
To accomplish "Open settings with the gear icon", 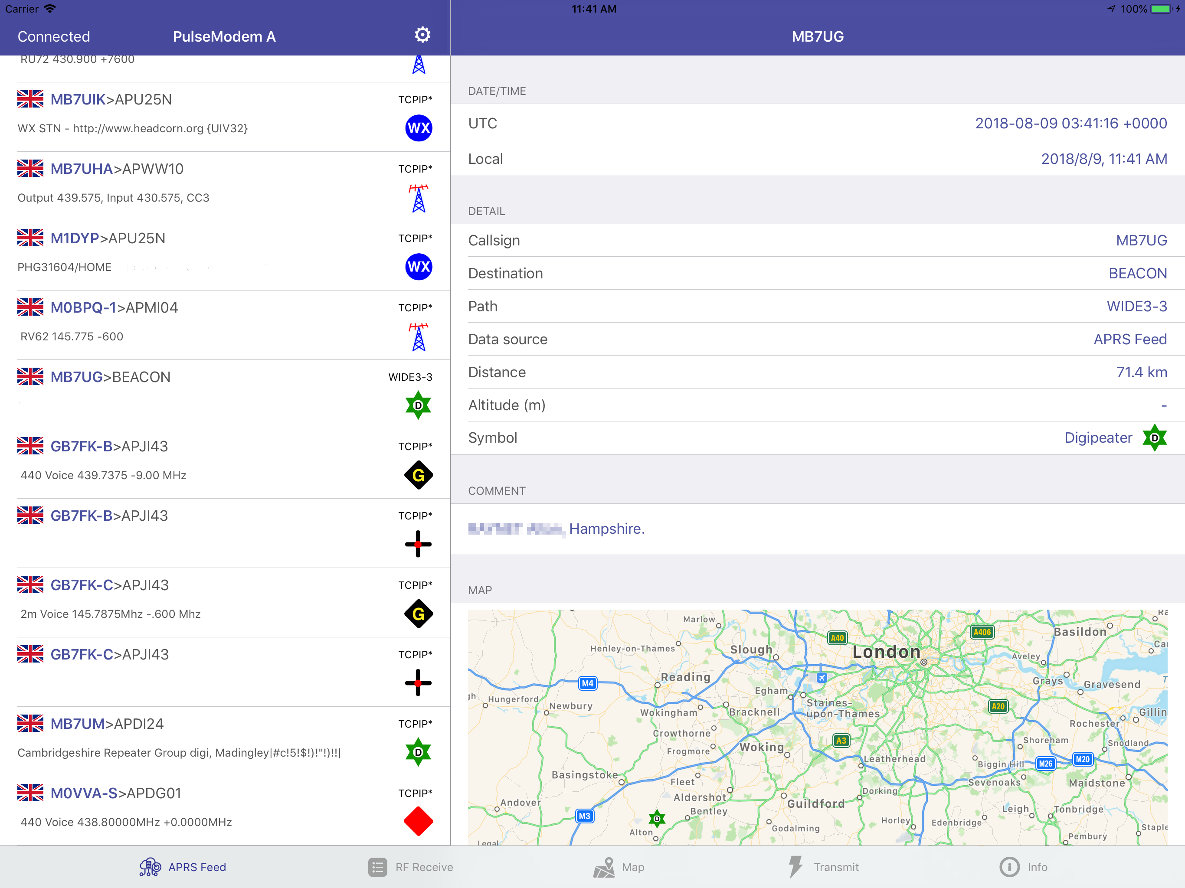I will point(422,36).
